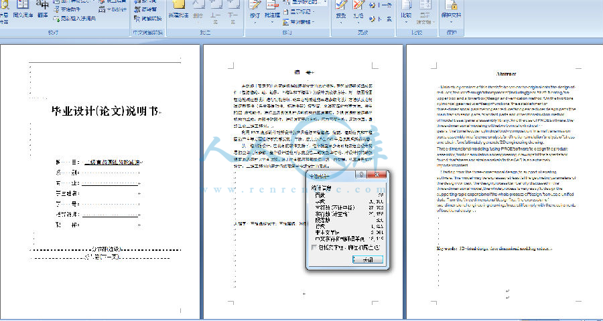Expand the Accept dropdown arrow

click(x=341, y=23)
